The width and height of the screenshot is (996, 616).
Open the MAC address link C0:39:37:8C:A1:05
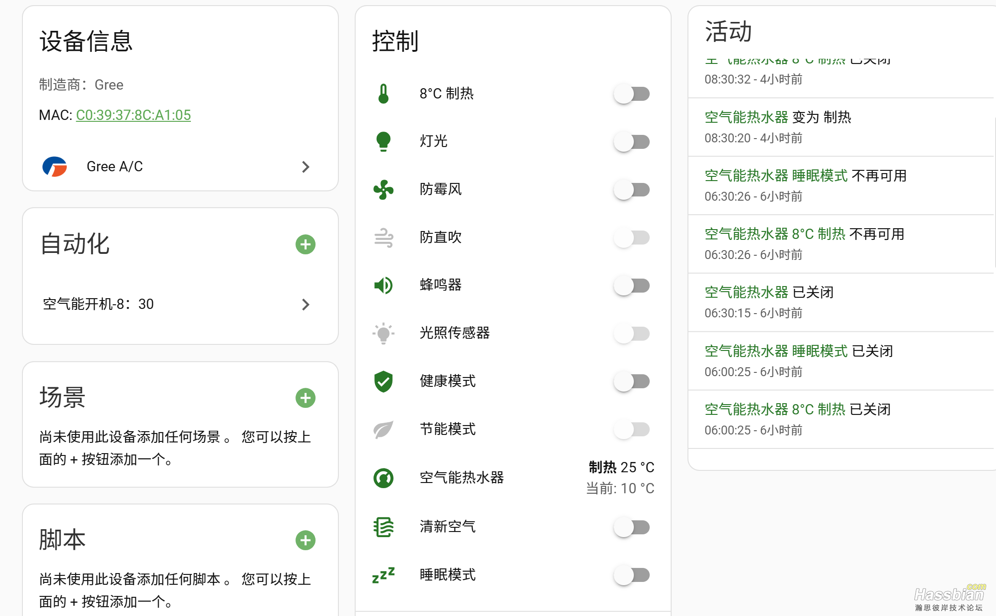(x=133, y=115)
